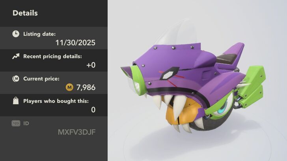Click the shopping bag icon
The image size is (287, 161).
click(16, 101)
